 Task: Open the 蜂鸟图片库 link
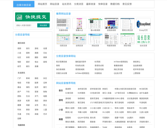tap(132, 122)
